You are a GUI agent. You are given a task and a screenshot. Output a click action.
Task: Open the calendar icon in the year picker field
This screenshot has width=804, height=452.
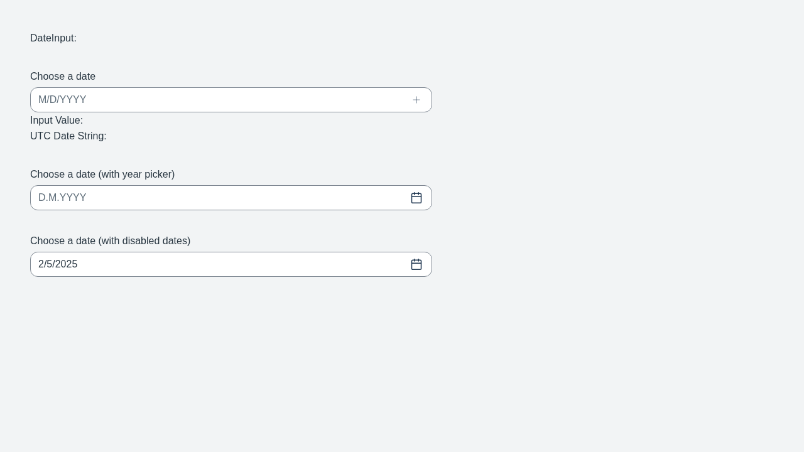[416, 198]
